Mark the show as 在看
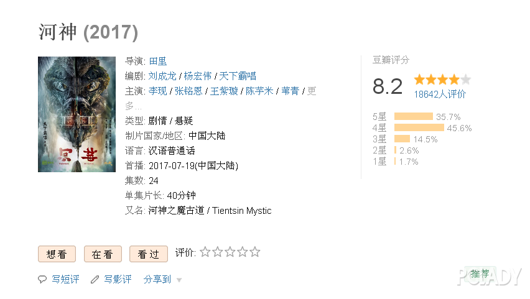The width and height of the screenshot is (530, 299). click(x=103, y=254)
